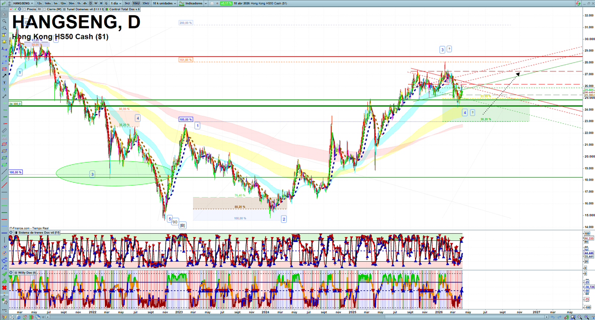This screenshot has height=320, width=595.
Task: Close the Willy Doc (t) indicator panel
Action: pyautogui.click(x=11, y=273)
